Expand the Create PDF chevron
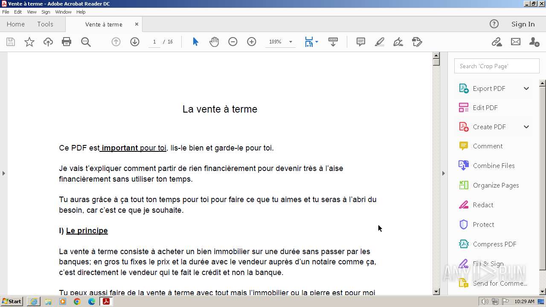 click(x=526, y=127)
